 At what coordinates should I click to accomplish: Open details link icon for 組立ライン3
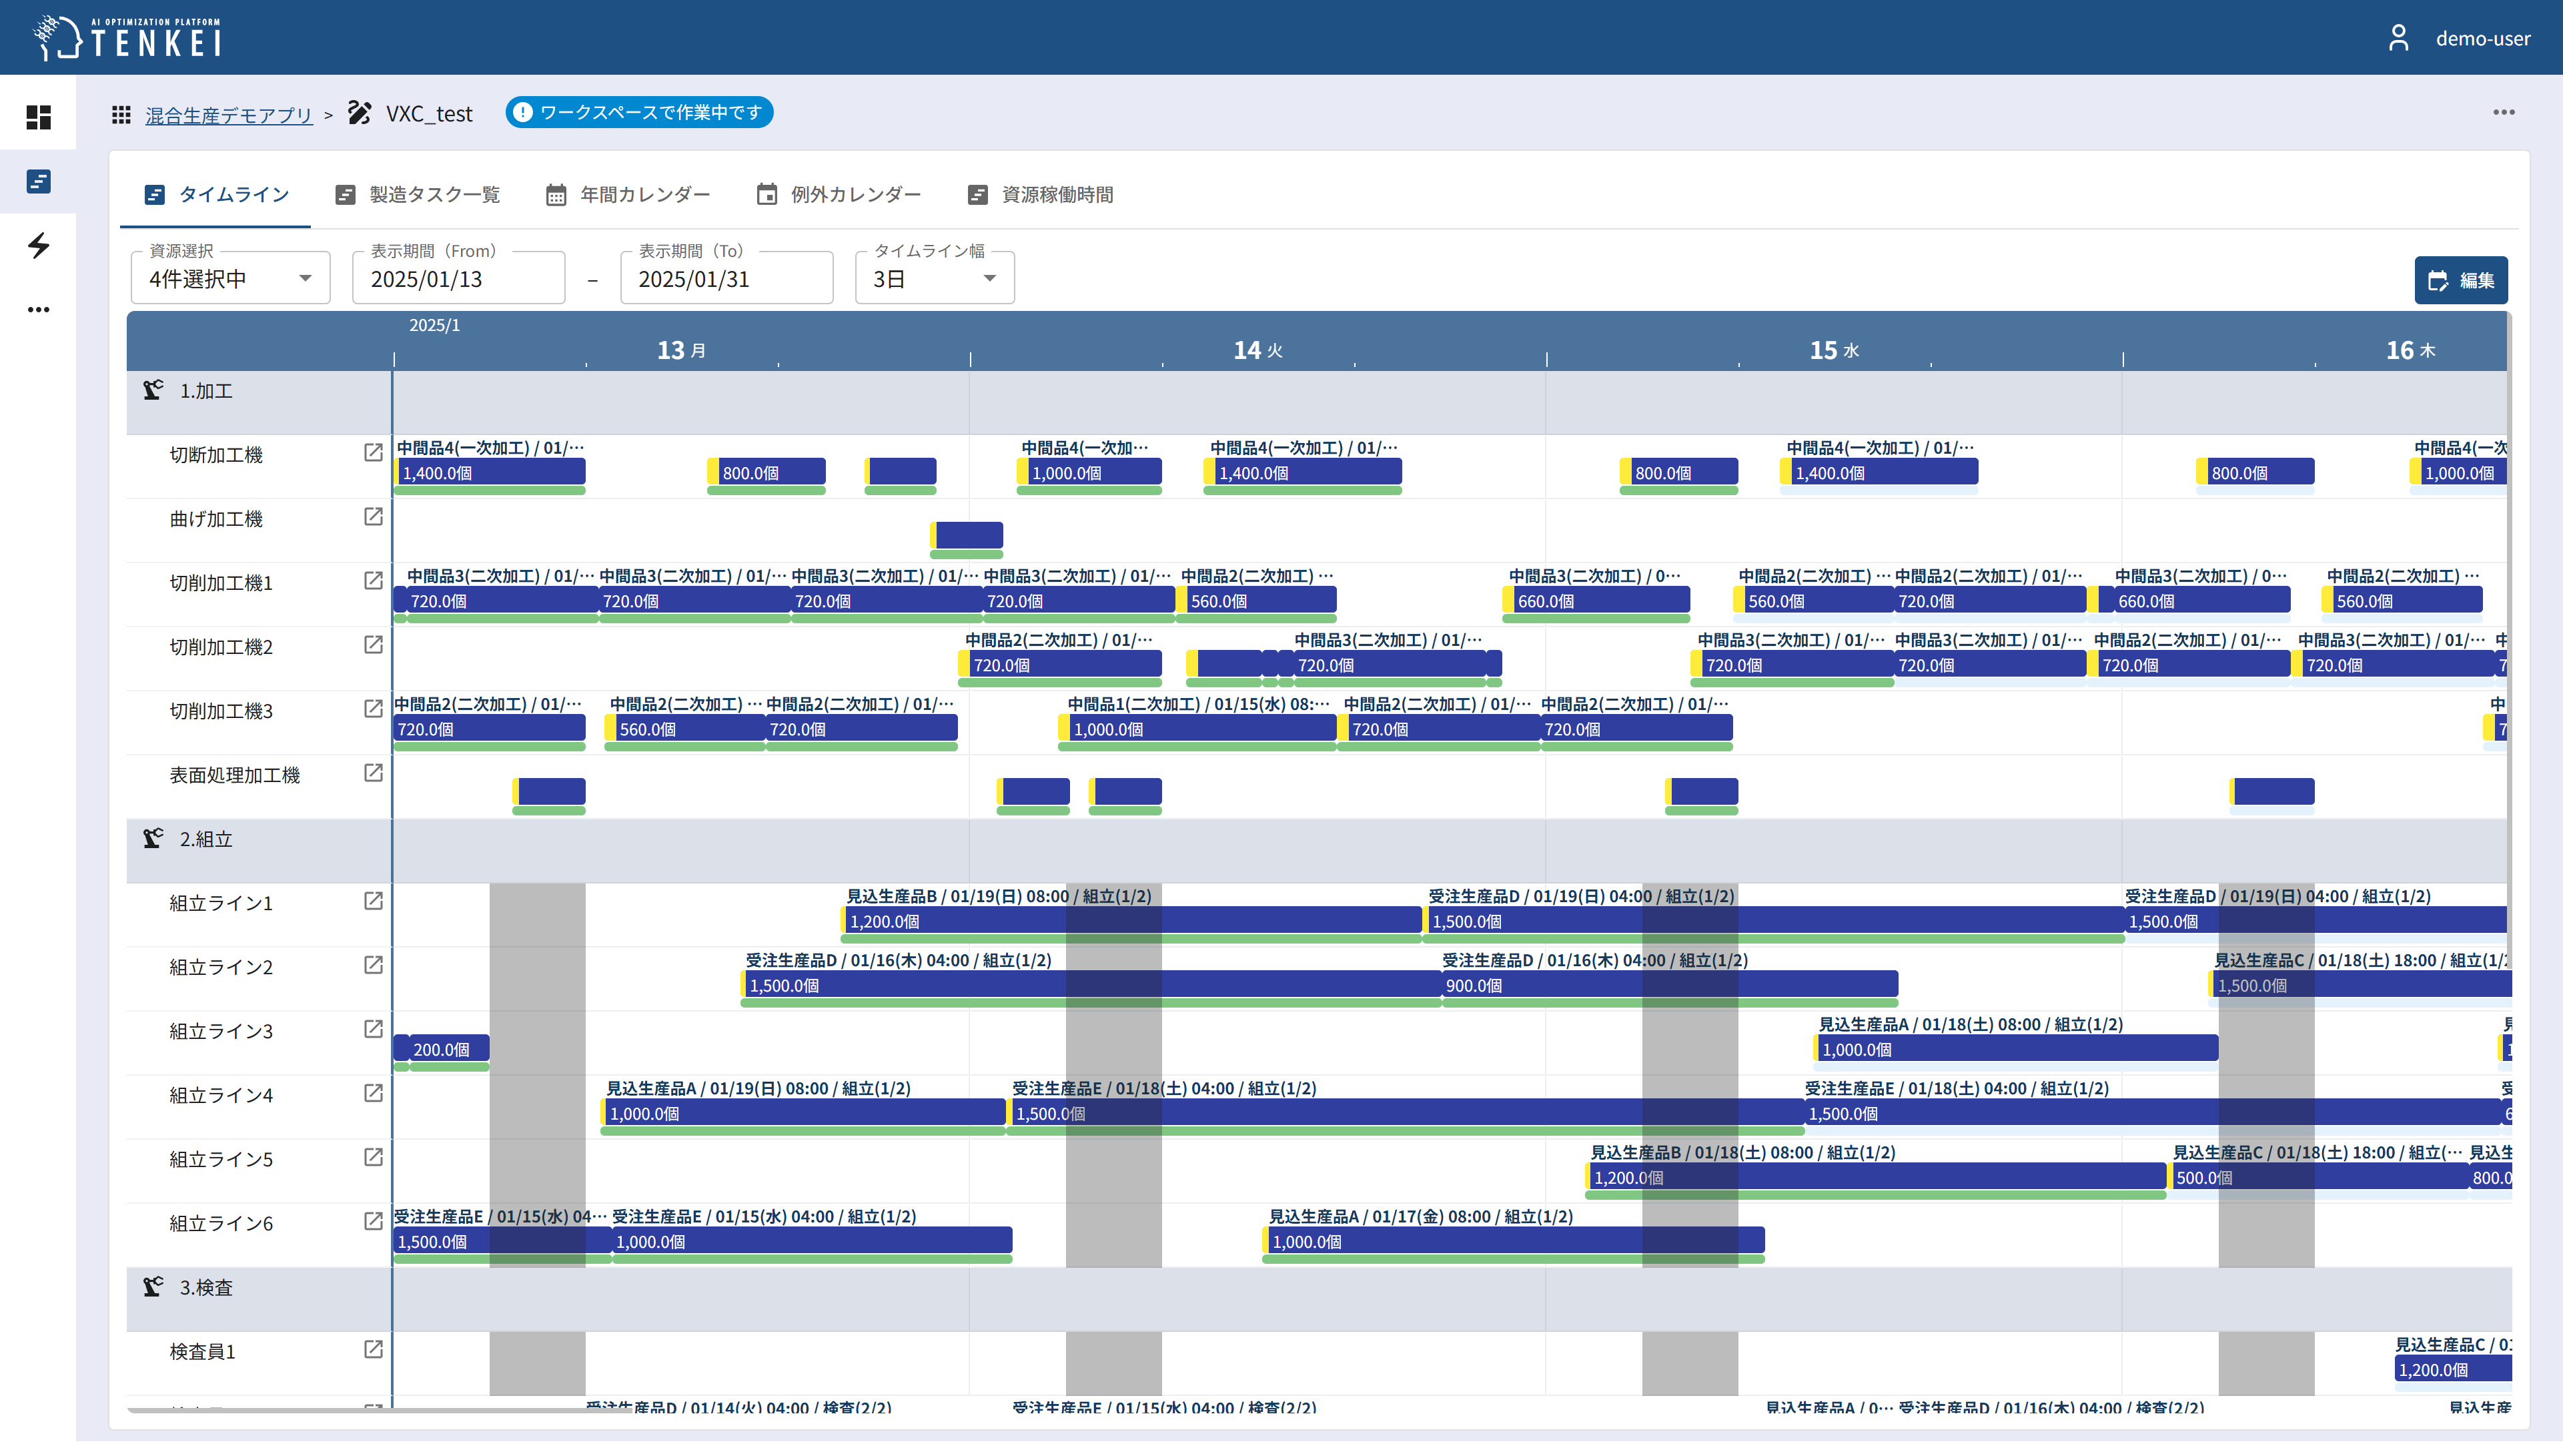373,1029
